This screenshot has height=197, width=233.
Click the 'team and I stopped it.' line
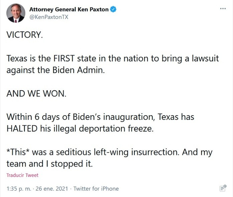point(48,164)
